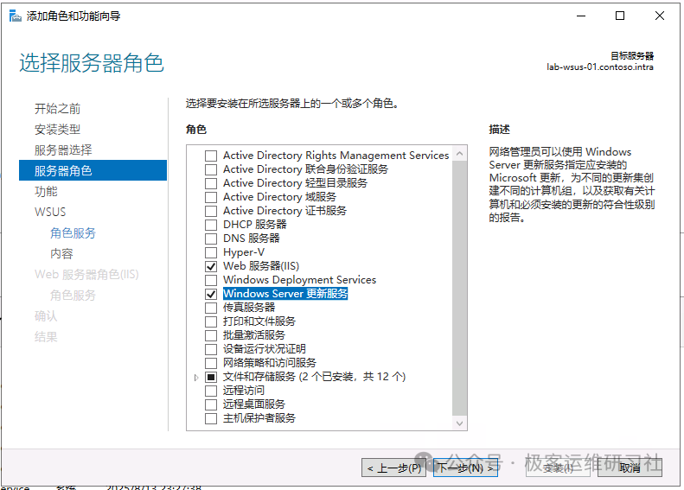
Task: Go to the 开始之前 wizard step
Action: [57, 109]
